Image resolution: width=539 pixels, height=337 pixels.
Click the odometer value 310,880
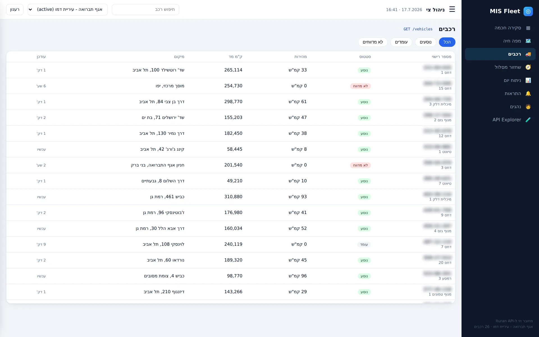[233, 197]
